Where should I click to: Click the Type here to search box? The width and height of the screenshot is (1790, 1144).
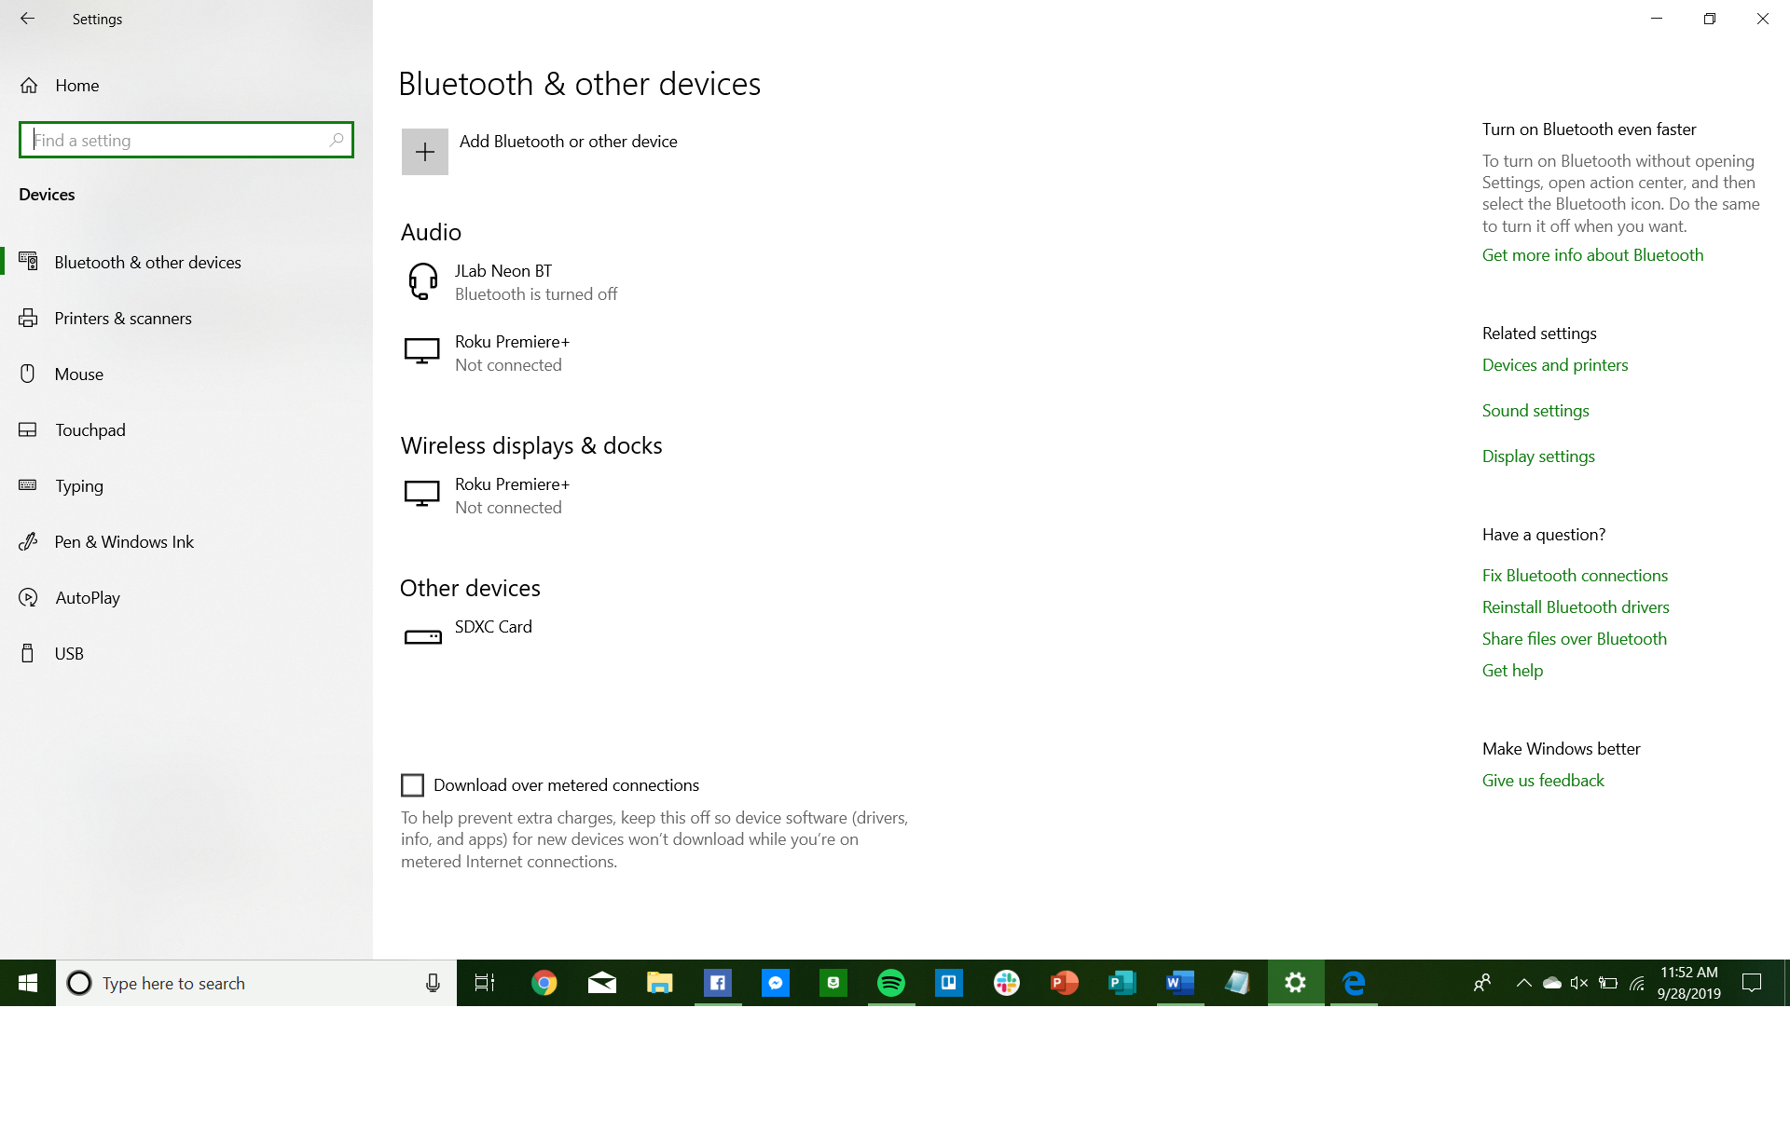tap(256, 983)
